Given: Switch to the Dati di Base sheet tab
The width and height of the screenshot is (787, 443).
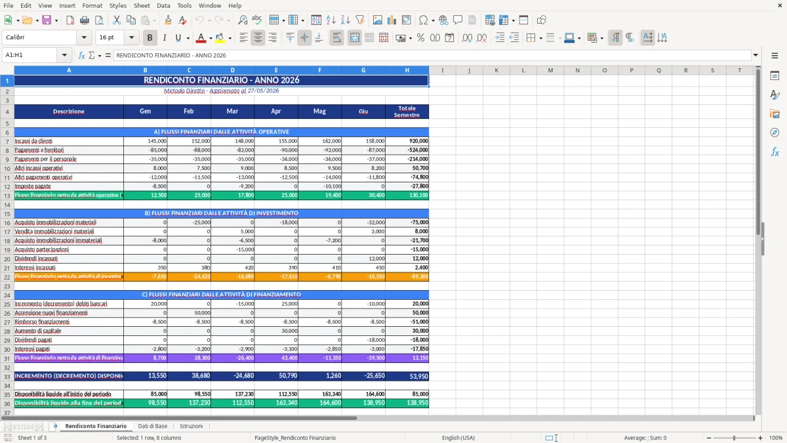Looking at the screenshot, I should [152, 426].
